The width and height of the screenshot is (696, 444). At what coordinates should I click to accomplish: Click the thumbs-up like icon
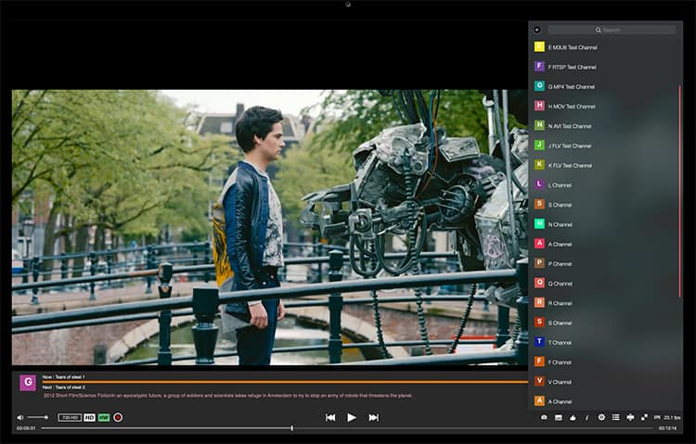click(x=573, y=417)
